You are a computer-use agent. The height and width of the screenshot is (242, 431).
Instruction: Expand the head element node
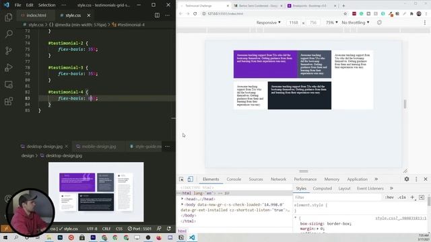(182, 199)
